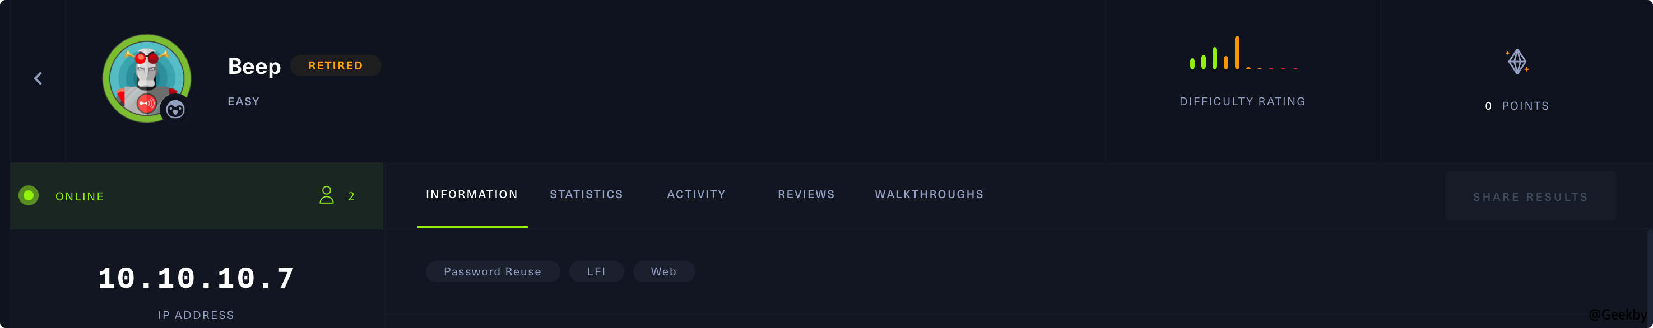The width and height of the screenshot is (1653, 328).
Task: View the Walkthroughs tab
Action: tap(928, 195)
